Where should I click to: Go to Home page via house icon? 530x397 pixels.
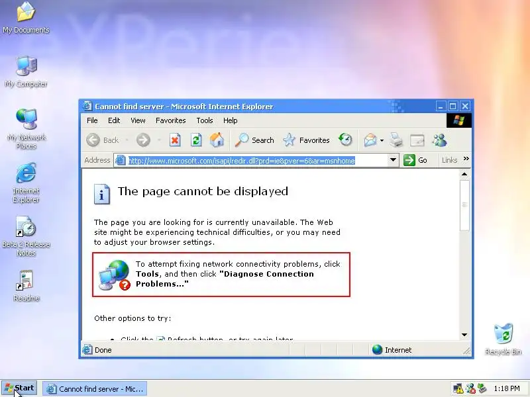pyautogui.click(x=217, y=140)
